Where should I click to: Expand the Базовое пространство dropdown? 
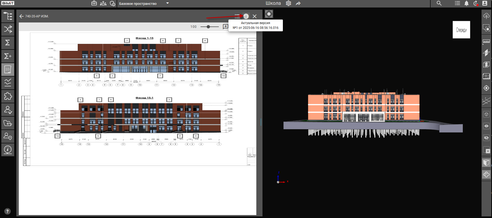(x=168, y=3)
